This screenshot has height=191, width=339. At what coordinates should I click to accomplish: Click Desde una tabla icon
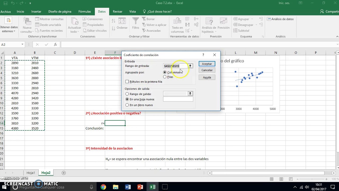tap(37, 25)
